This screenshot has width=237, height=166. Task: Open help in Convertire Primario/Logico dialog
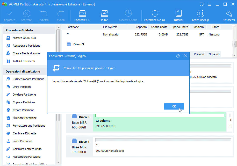178,56
